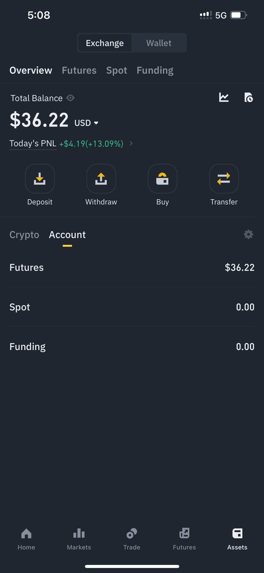Tap the Transfer arrows icon
This screenshot has height=573, width=264.
click(224, 178)
